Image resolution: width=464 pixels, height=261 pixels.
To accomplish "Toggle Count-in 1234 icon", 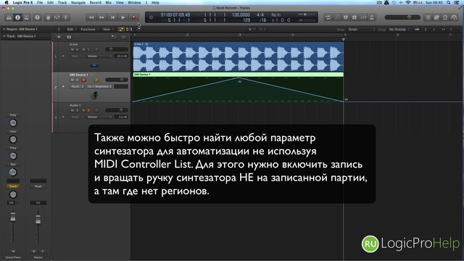I will click(x=363, y=17).
